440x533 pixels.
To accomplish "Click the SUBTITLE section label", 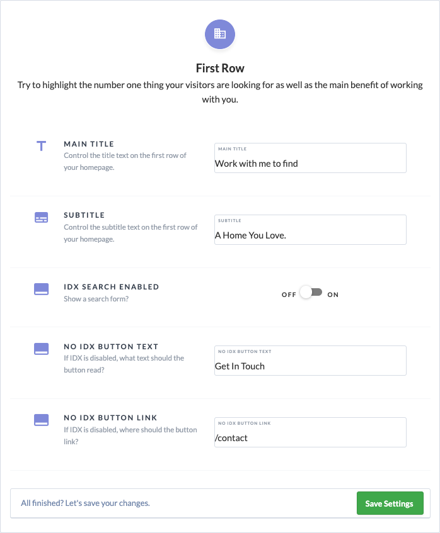I will 84,215.
